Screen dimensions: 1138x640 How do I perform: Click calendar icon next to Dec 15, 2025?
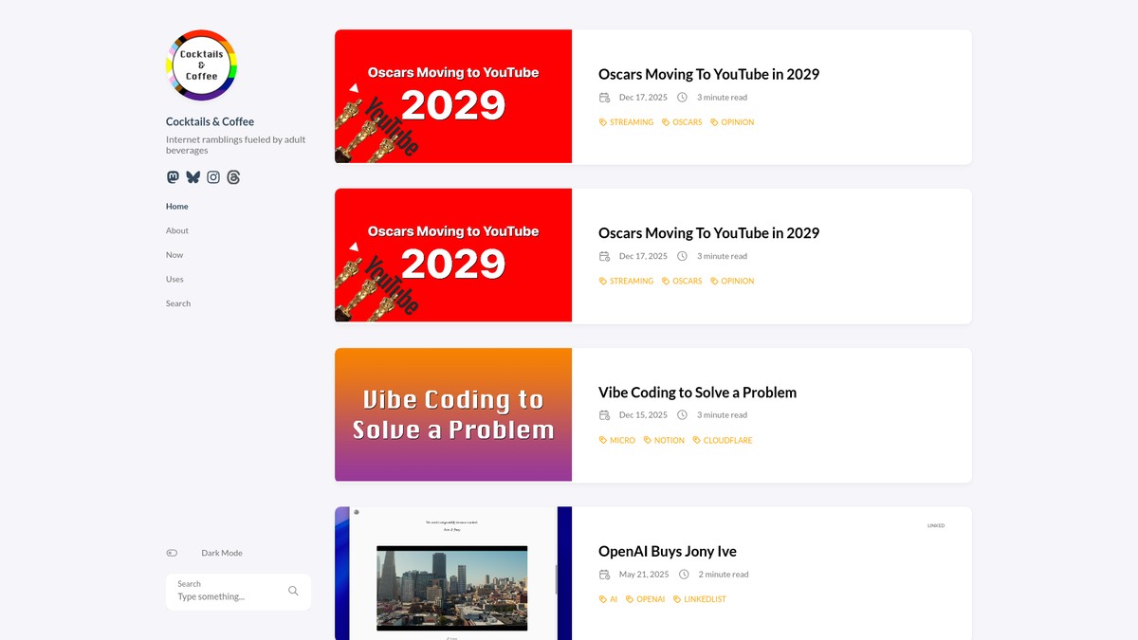(x=604, y=415)
